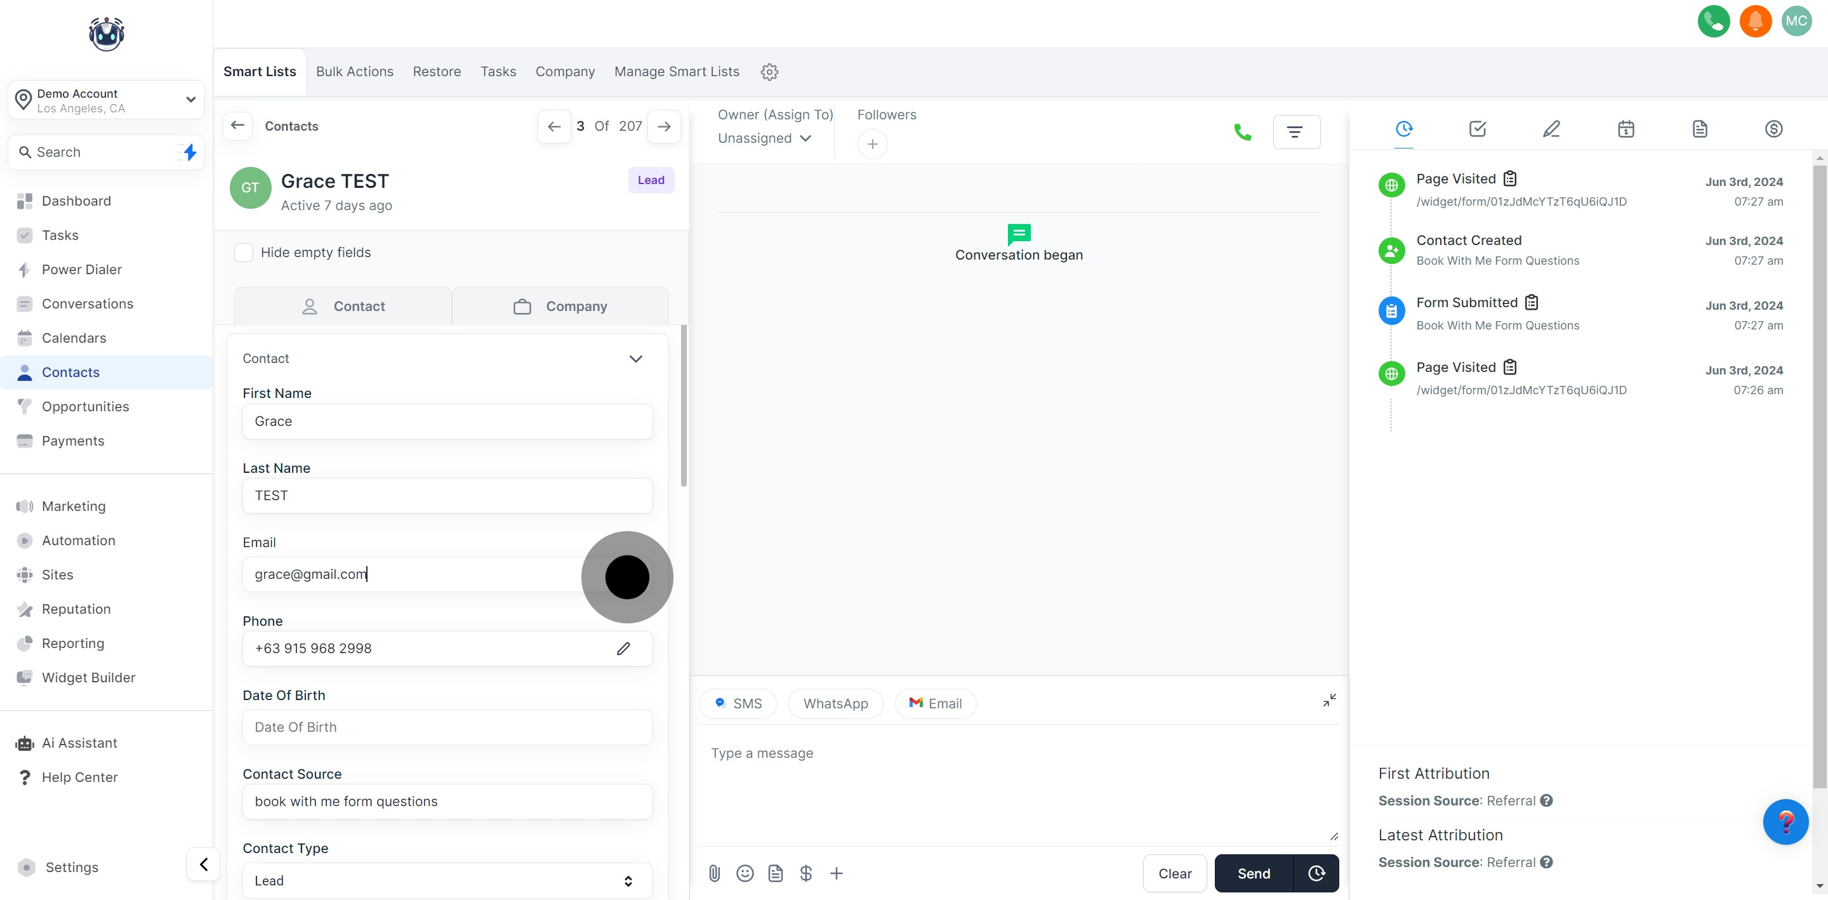The height and width of the screenshot is (900, 1828).
Task: Attach a file with paperclip icon
Action: [715, 873]
